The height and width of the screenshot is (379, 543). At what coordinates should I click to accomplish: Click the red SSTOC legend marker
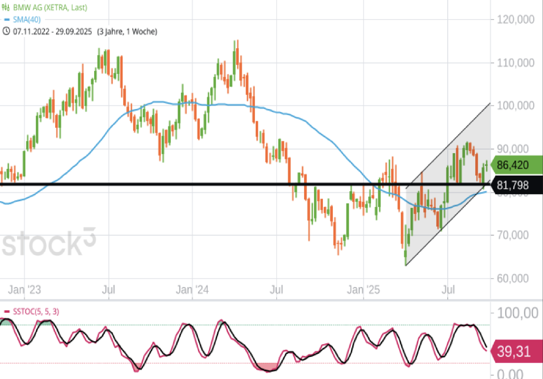7,311
